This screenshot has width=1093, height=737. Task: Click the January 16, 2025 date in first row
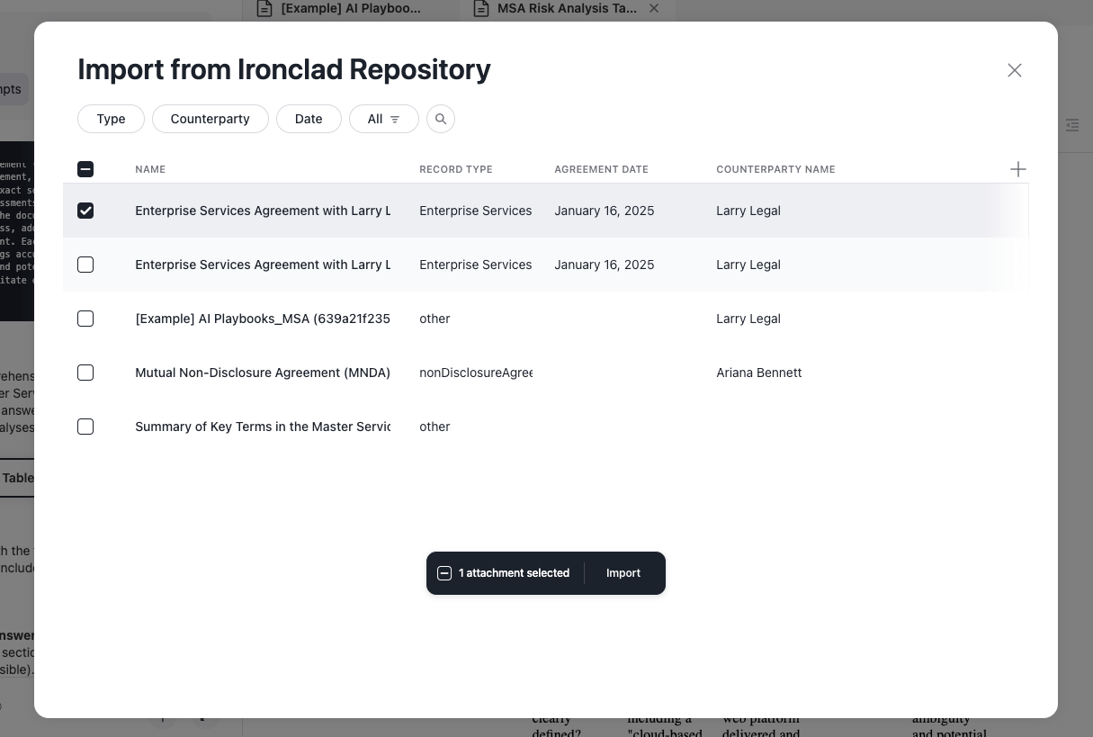pyautogui.click(x=605, y=211)
